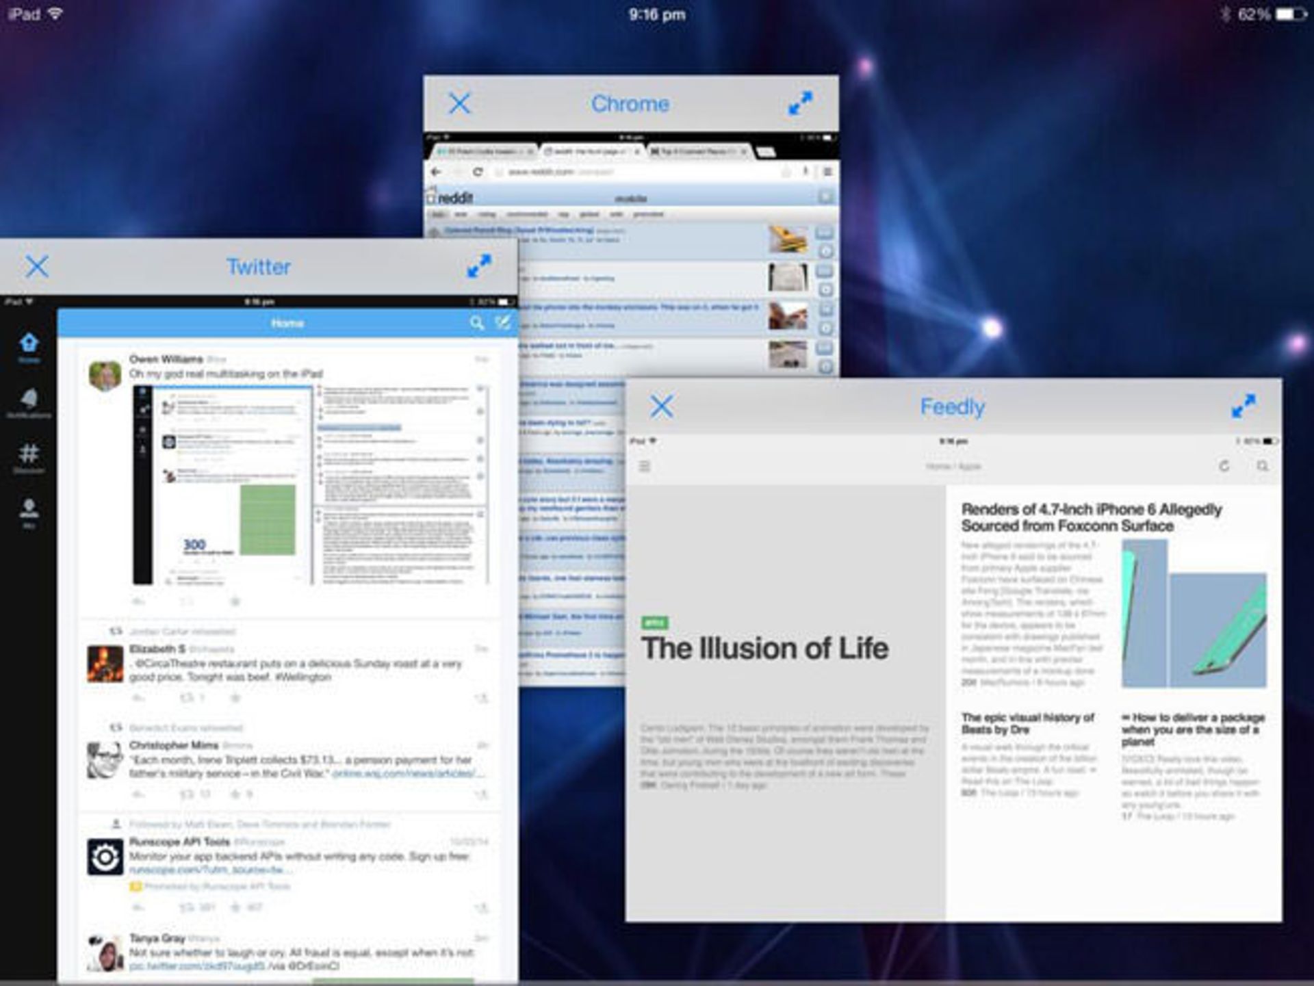1314x986 pixels.
Task: Open 'The Illusion of Life' article in Feedly
Action: coord(764,648)
